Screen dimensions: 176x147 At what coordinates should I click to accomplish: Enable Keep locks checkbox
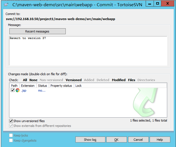coord(11,135)
